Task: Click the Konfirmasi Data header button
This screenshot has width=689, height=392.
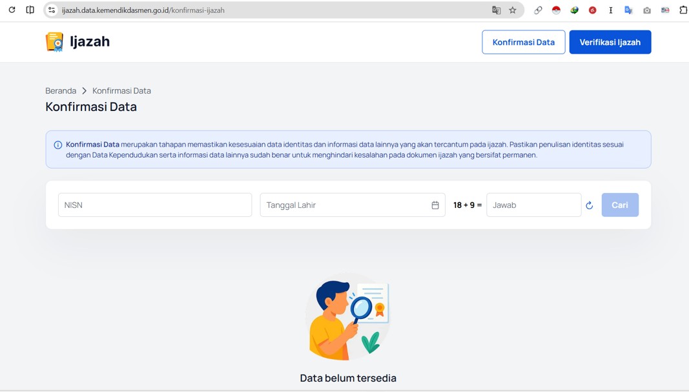Action: 523,42
